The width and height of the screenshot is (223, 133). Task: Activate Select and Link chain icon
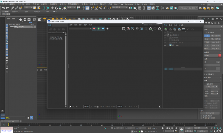12,8
